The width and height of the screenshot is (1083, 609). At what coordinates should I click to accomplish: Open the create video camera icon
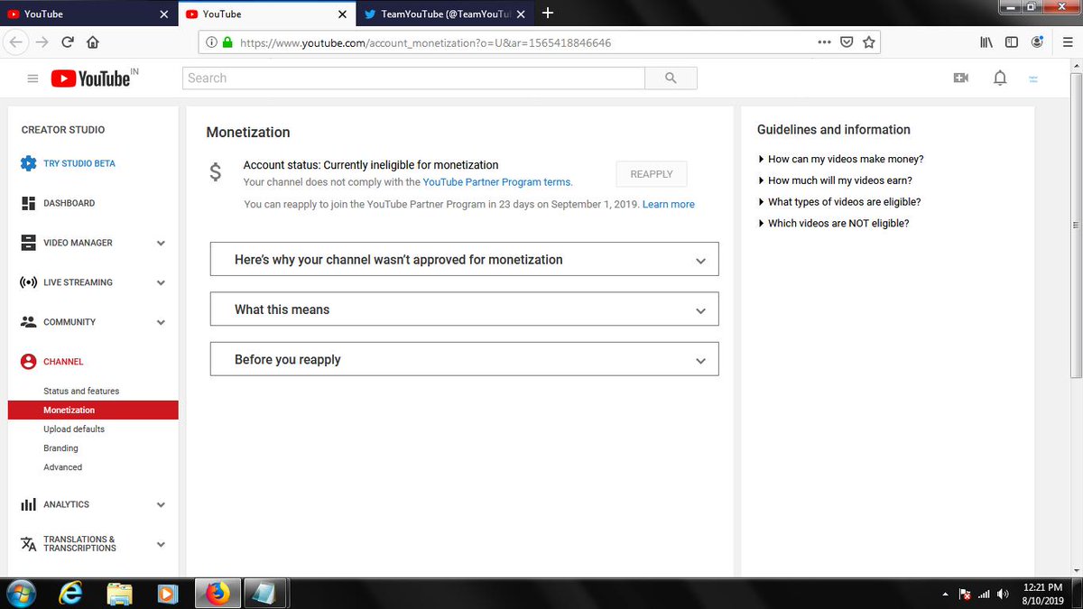click(x=960, y=78)
